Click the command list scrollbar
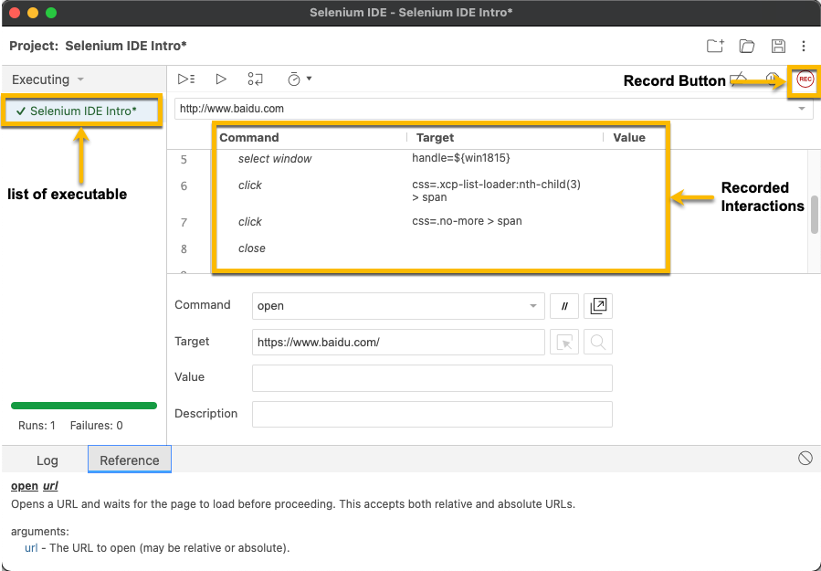 tap(815, 215)
